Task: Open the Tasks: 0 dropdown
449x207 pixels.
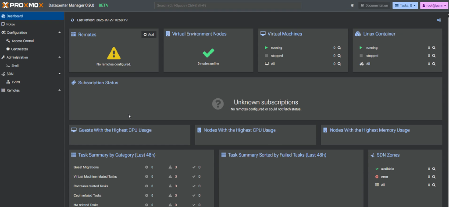Action: click(x=405, y=5)
